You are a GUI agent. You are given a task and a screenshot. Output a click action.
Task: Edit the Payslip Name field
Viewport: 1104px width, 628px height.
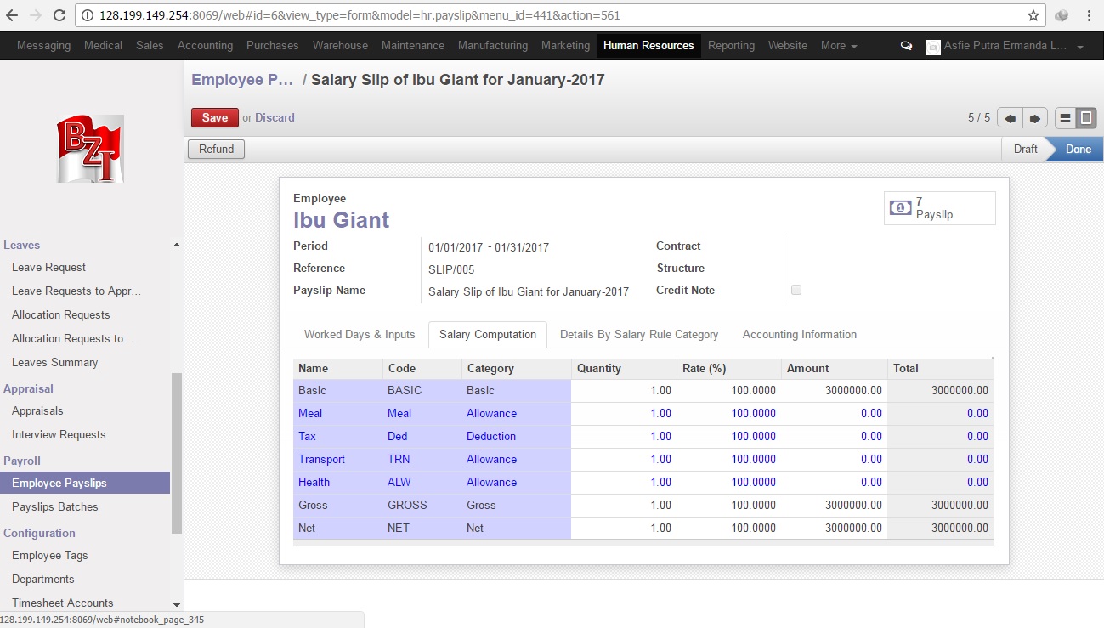529,292
